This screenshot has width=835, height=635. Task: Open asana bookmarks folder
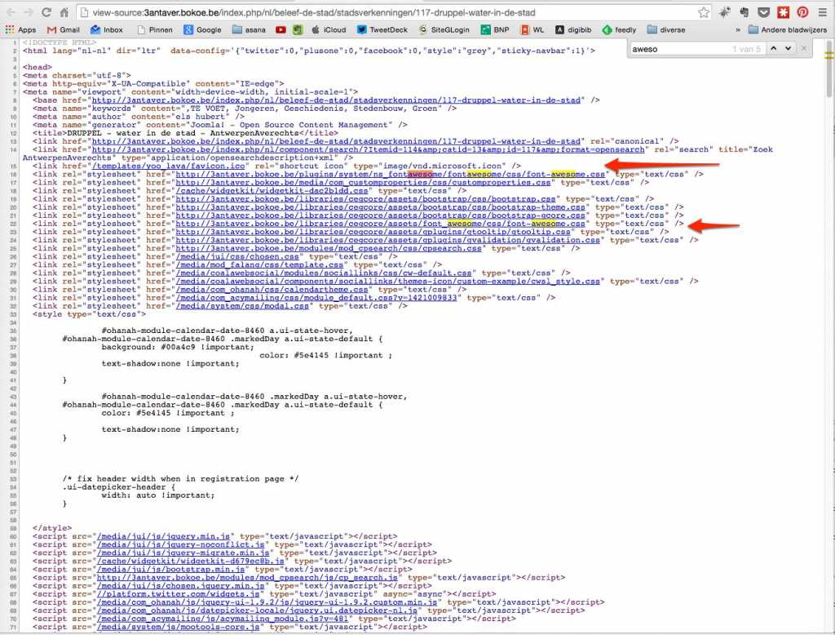pos(249,30)
